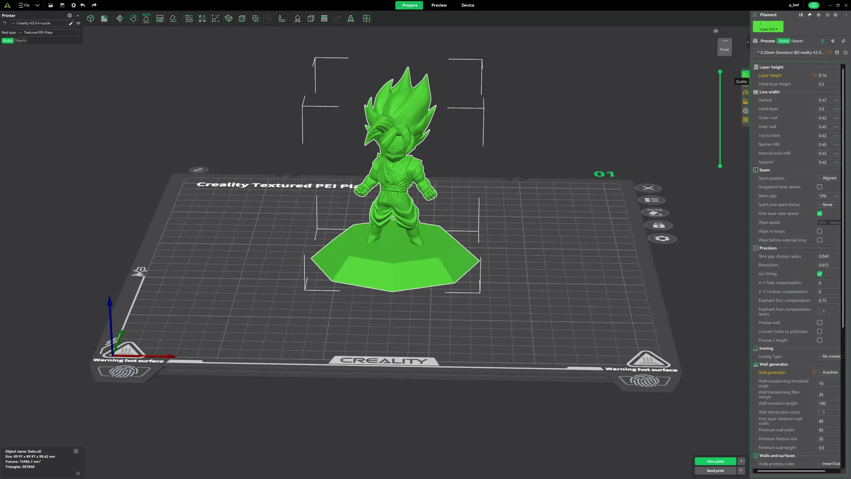This screenshot has height=479, width=851.
Task: Click the Send print button
Action: click(x=715, y=471)
